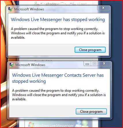Click Close program in Messenger crash dialog
123x128 pixels.
point(90,50)
